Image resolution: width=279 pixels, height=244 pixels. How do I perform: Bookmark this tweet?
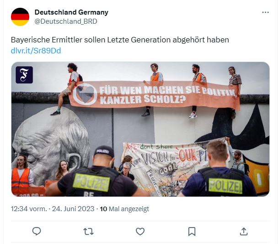click(192, 232)
